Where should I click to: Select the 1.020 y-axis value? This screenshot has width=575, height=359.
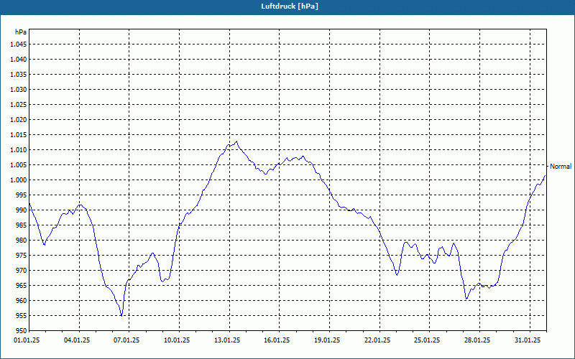(19, 120)
